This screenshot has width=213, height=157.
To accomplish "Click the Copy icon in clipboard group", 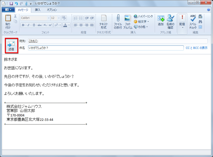I will (15, 21).
